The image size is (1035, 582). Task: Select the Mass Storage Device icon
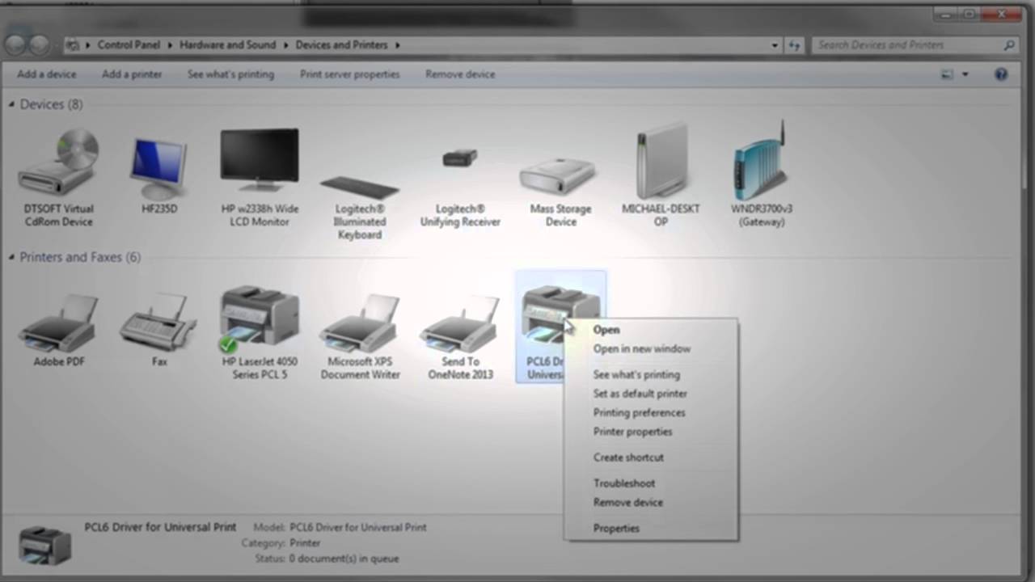(x=560, y=192)
